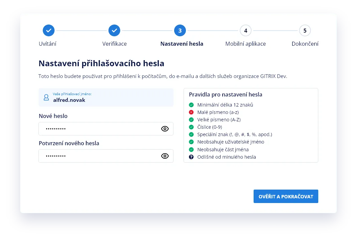Viewport: 357px width, 240px height.
Task: Click the Verifikace step checkmark circle
Action: tap(114, 31)
